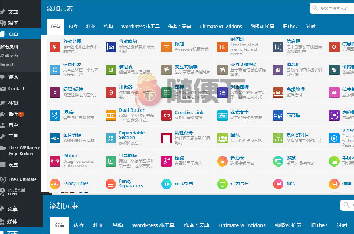Switch to 旧The7 tab in bottom panel
Screen dimensions: 354x234
tap(319, 225)
